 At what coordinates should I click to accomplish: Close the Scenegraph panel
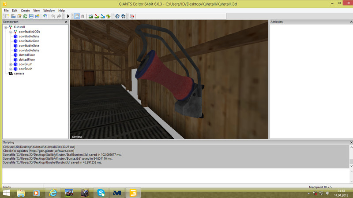[66, 22]
